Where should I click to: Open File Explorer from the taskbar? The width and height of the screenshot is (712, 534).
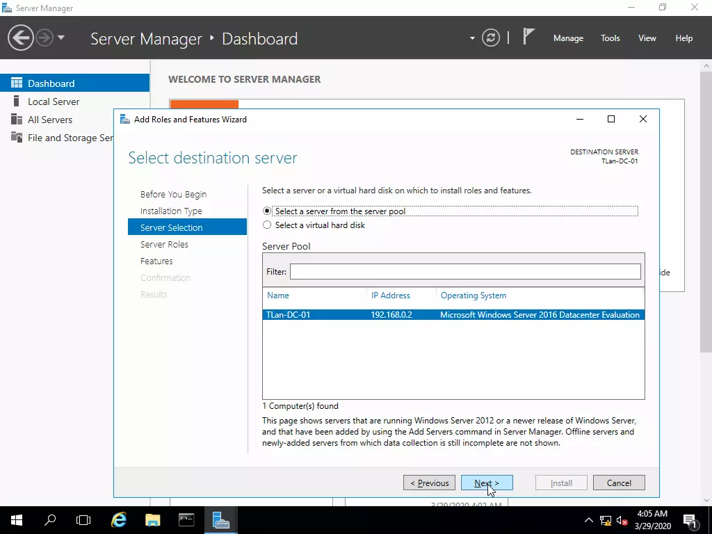(152, 520)
